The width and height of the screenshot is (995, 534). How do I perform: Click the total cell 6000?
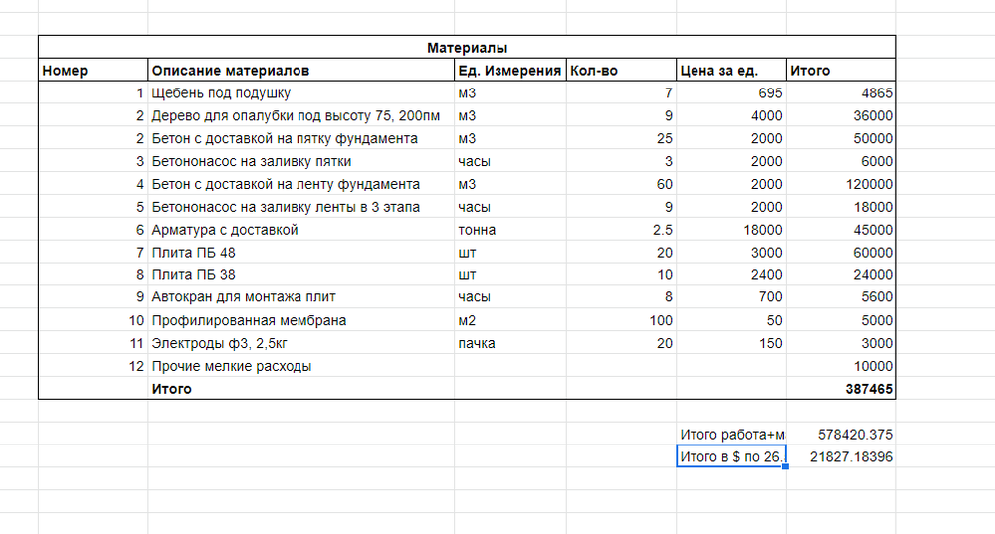pyautogui.click(x=842, y=161)
